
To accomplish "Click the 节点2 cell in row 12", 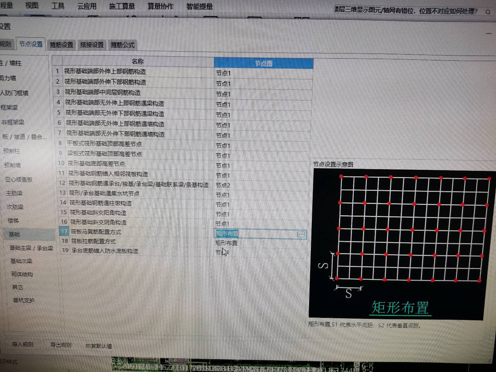I will click(x=223, y=185).
